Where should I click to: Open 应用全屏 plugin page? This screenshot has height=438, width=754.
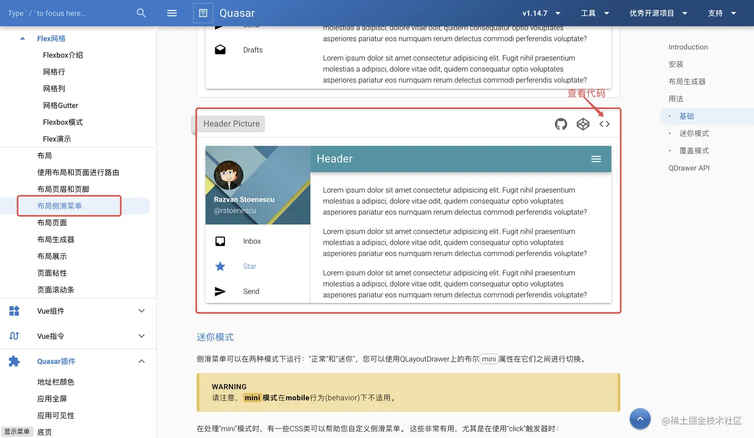pos(52,399)
